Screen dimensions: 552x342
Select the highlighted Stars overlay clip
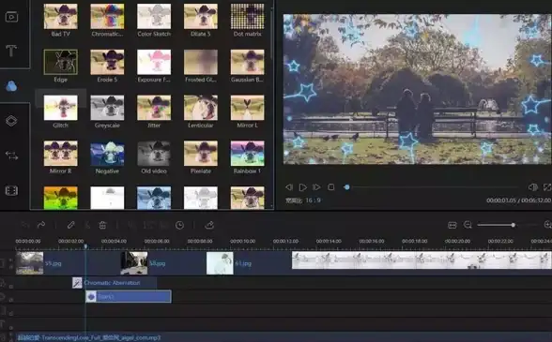click(129, 297)
